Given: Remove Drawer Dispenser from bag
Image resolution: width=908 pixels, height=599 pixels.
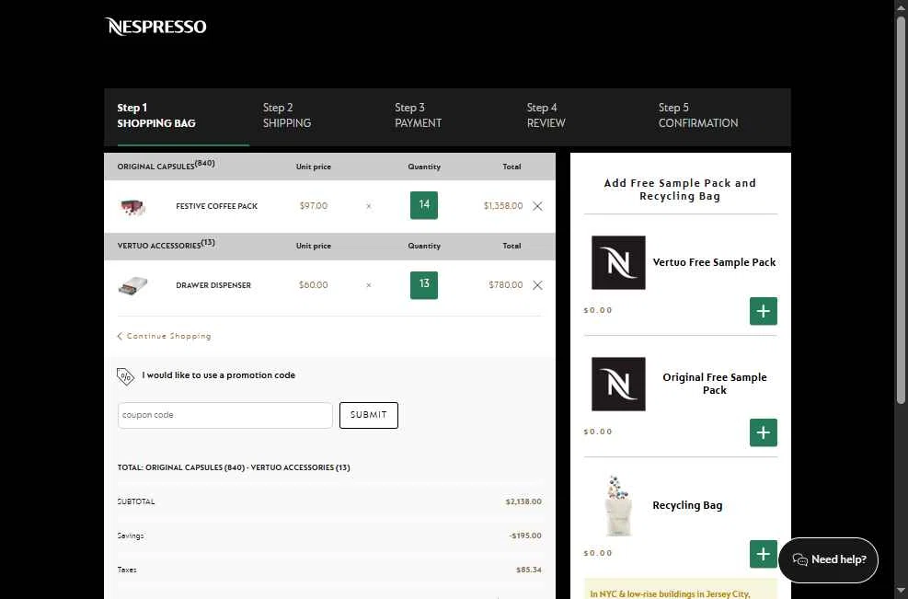Looking at the screenshot, I should click(537, 285).
